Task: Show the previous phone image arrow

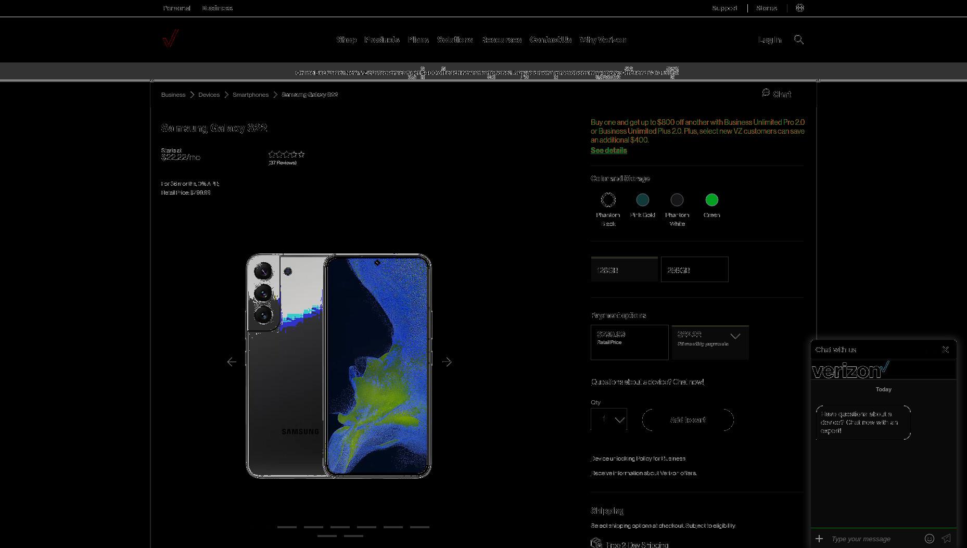Action: tap(232, 362)
